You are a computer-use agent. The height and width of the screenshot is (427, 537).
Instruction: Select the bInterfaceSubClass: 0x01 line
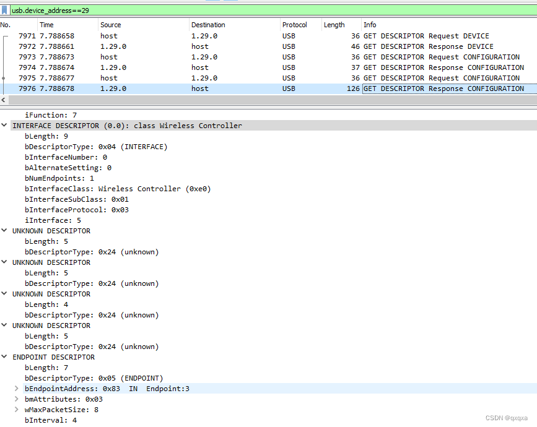77,199
